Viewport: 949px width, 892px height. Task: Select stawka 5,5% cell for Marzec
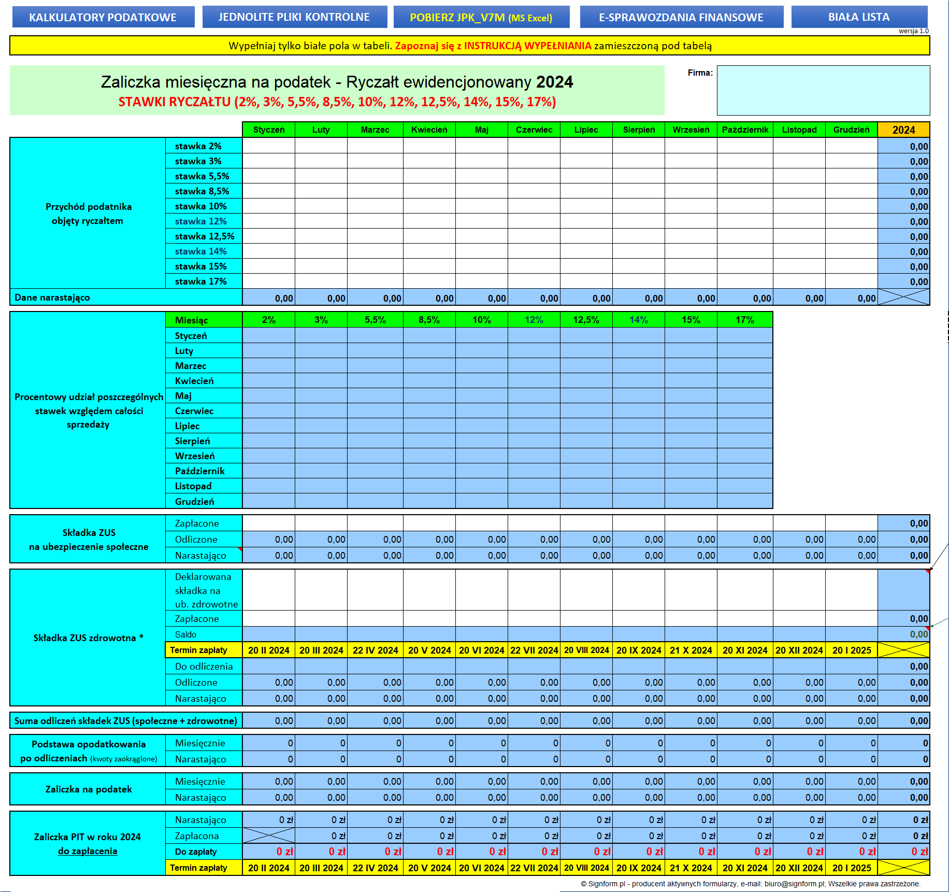click(375, 176)
